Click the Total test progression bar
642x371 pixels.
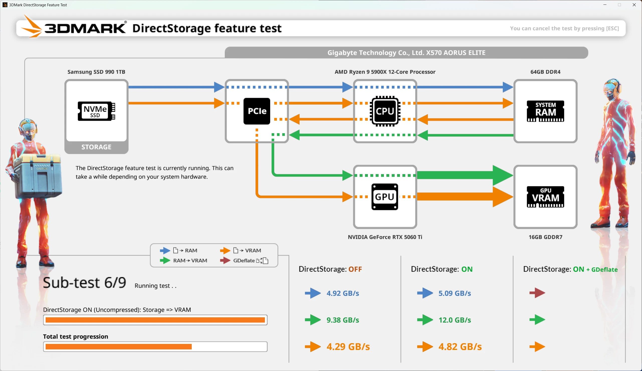[155, 347]
